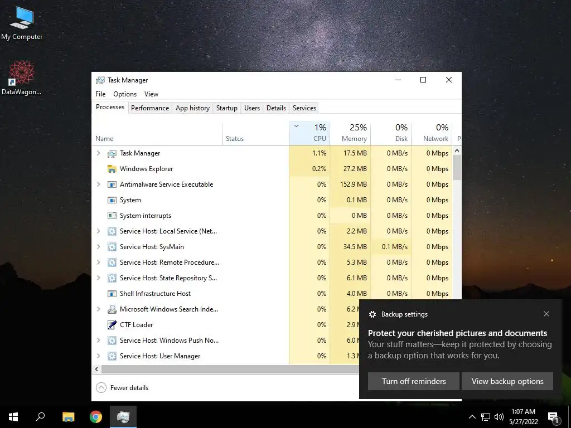This screenshot has height=428, width=571.
Task: Click the Shell Infrastructure Host icon
Action: 112,294
